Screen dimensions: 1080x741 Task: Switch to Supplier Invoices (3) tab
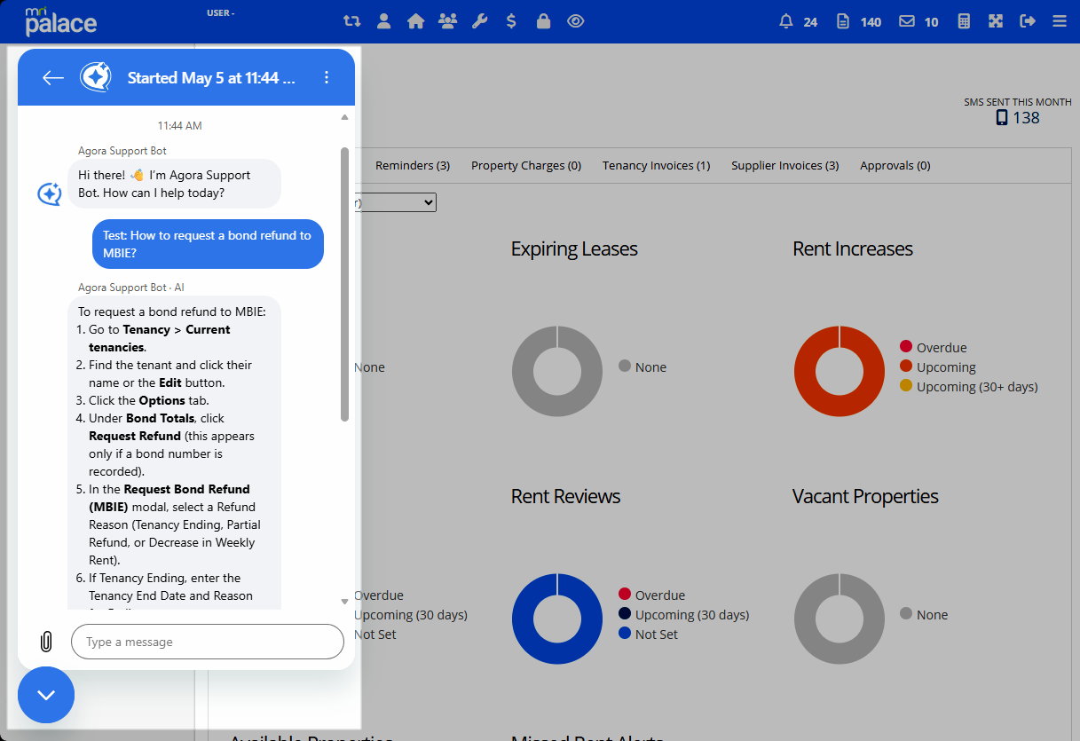point(784,165)
